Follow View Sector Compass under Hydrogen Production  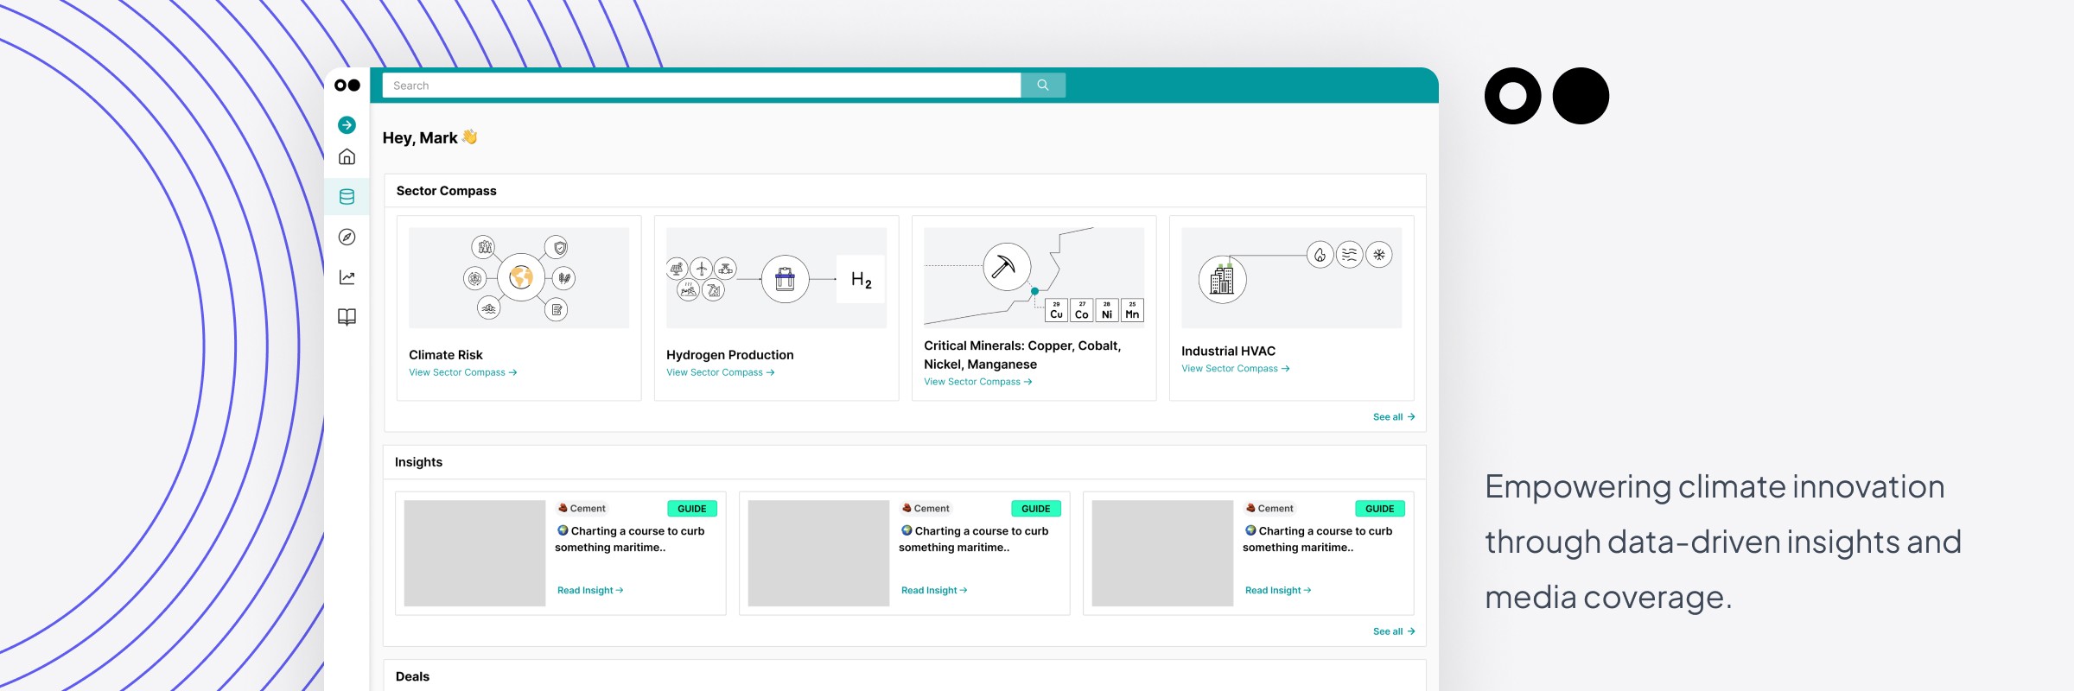pyautogui.click(x=721, y=372)
